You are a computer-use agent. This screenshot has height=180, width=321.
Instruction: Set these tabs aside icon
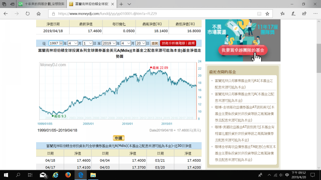(x=12, y=4)
